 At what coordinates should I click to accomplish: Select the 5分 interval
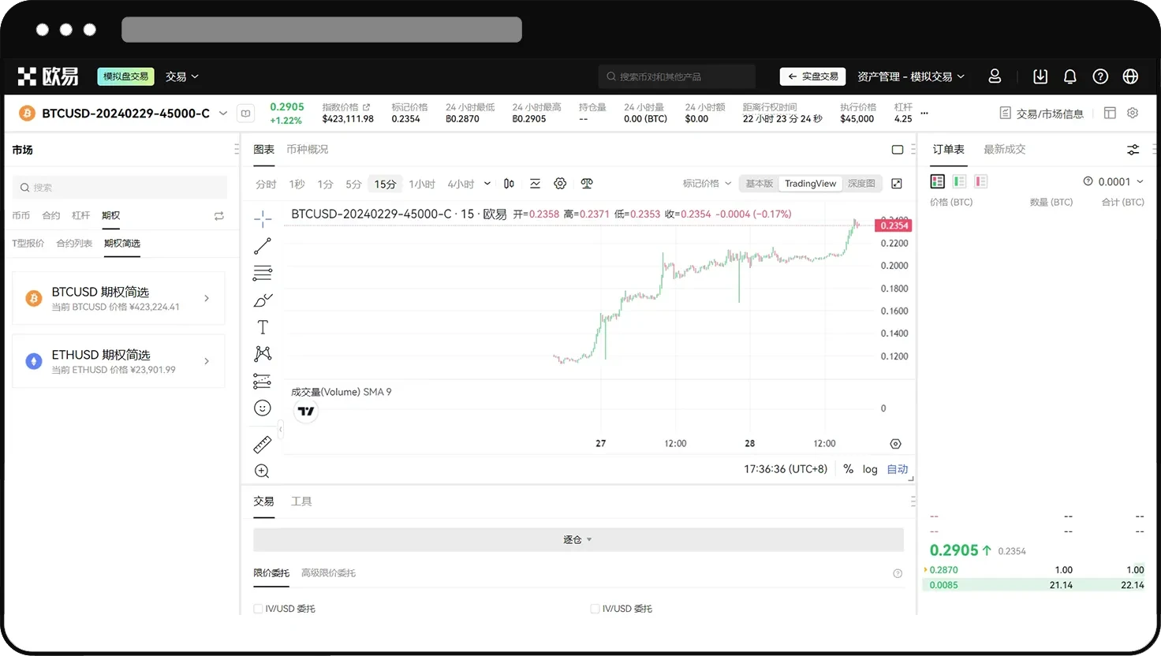353,184
